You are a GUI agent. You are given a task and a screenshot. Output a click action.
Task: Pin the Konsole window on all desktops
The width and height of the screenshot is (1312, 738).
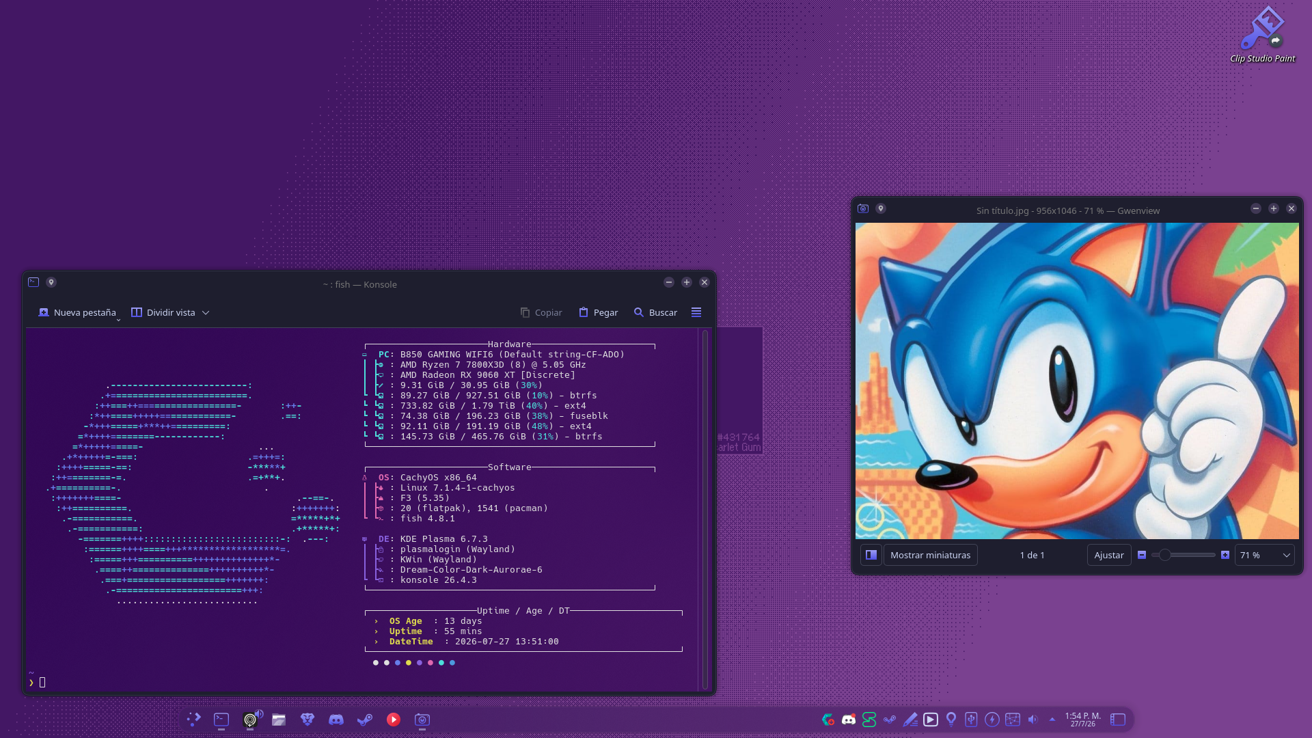(51, 282)
